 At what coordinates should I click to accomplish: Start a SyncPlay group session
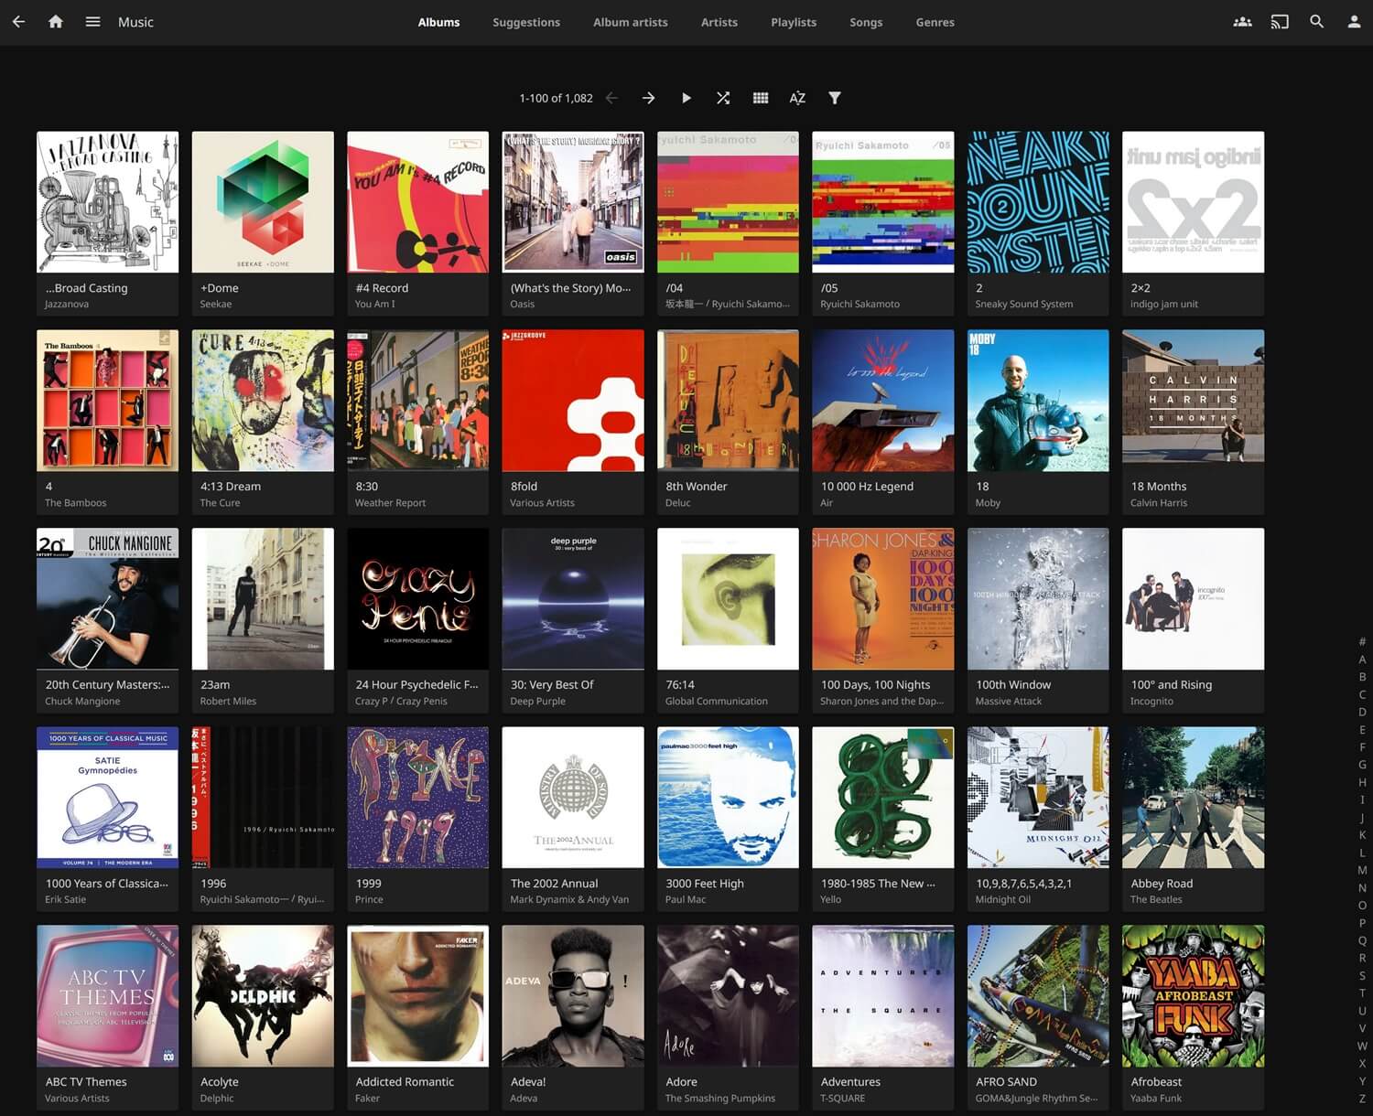[x=1242, y=21]
